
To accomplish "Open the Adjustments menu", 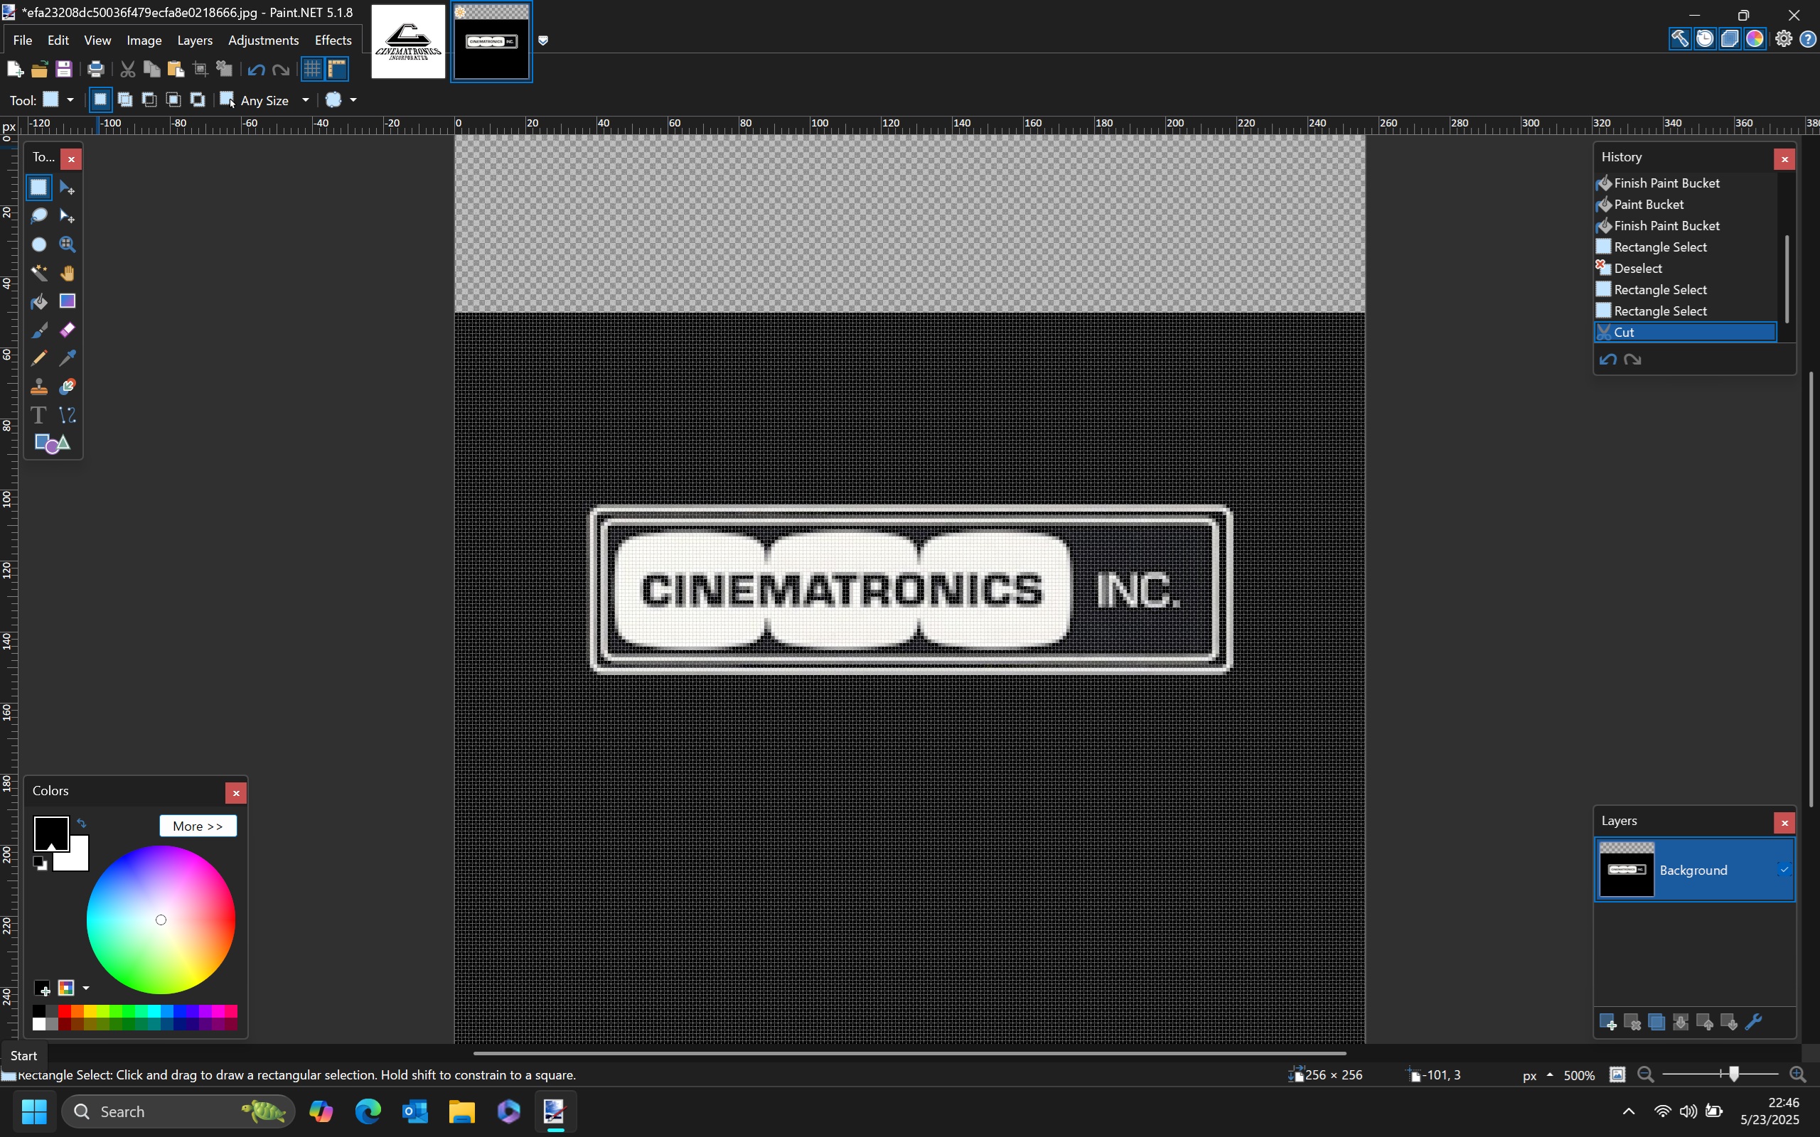I will tap(263, 41).
